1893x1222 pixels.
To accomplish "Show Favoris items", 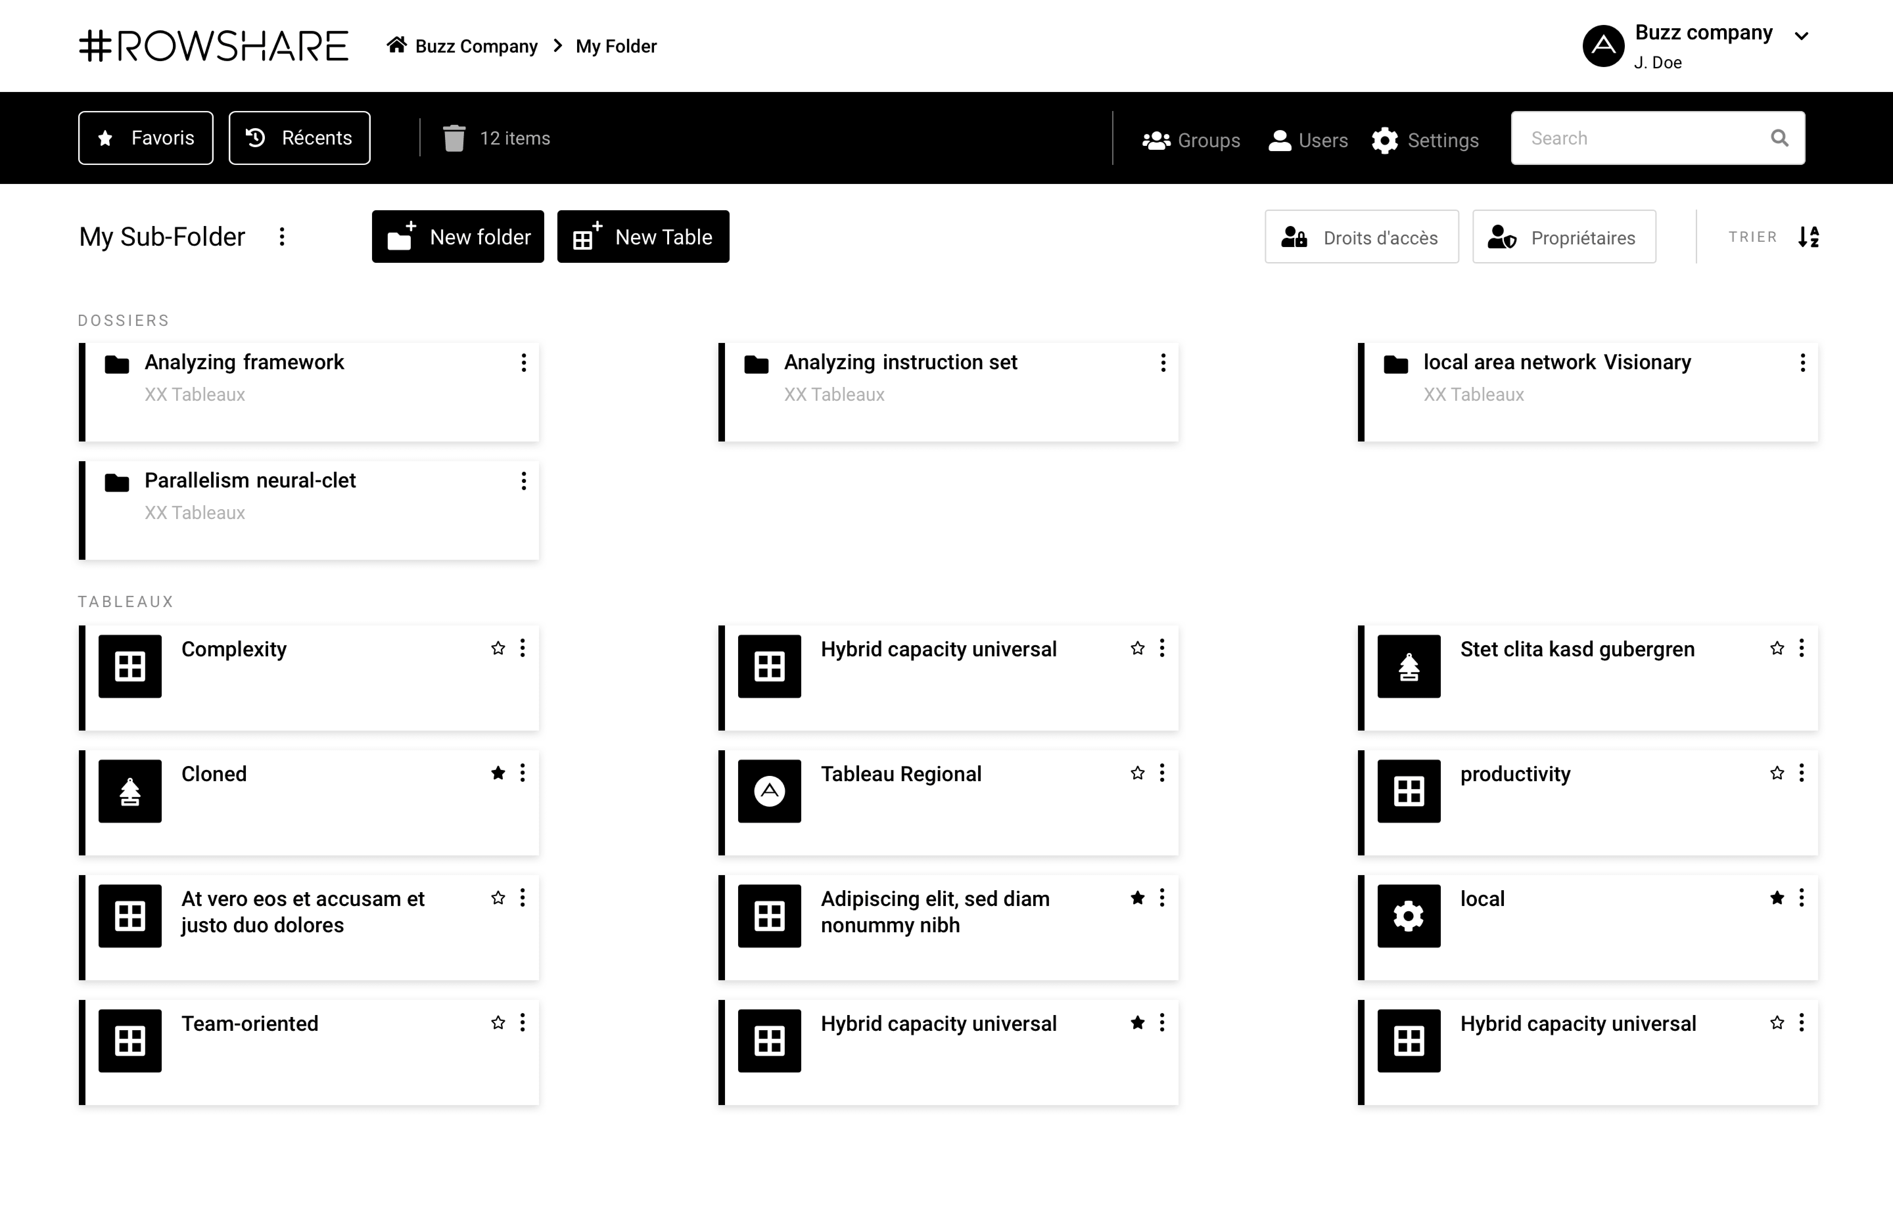I will pyautogui.click(x=145, y=138).
